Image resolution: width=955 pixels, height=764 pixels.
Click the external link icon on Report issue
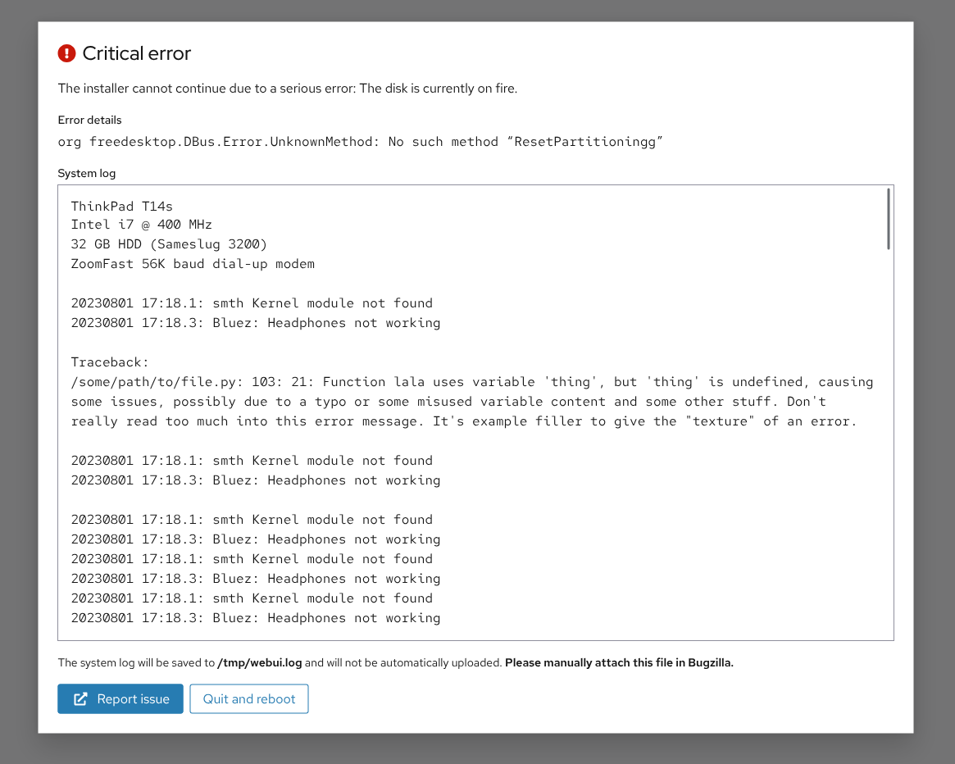(x=80, y=699)
